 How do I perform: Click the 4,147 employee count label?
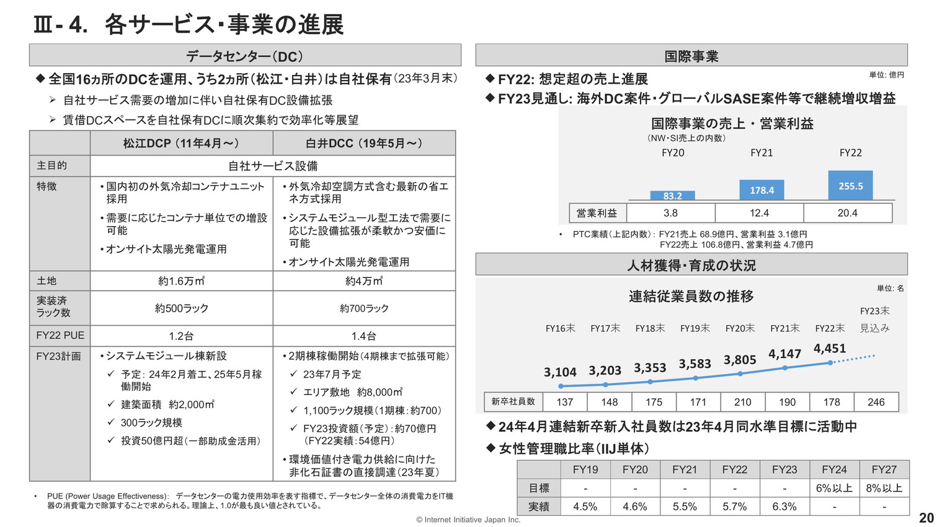pos(784,354)
